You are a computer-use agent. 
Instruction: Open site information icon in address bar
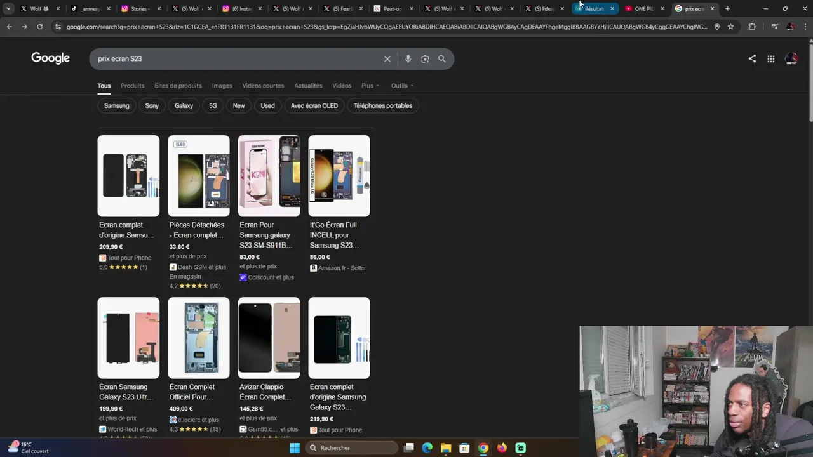[58, 27]
